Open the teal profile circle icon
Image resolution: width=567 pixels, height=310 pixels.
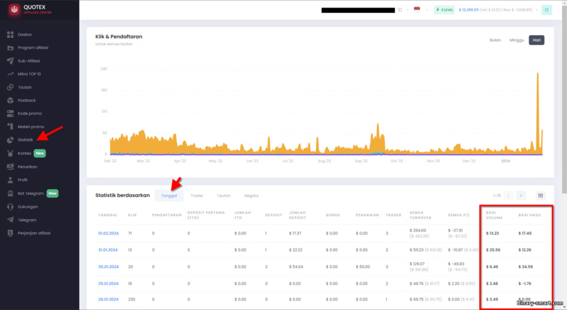(547, 10)
